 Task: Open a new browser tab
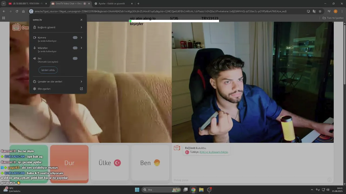[138, 4]
